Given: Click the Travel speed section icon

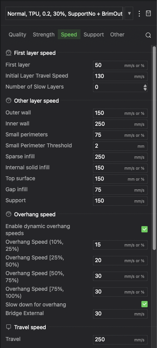Looking at the screenshot, I should tap(9, 327).
